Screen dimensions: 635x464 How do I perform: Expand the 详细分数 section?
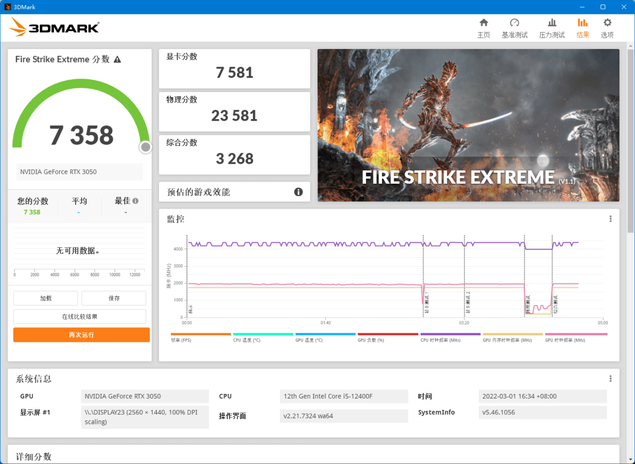pos(33,456)
